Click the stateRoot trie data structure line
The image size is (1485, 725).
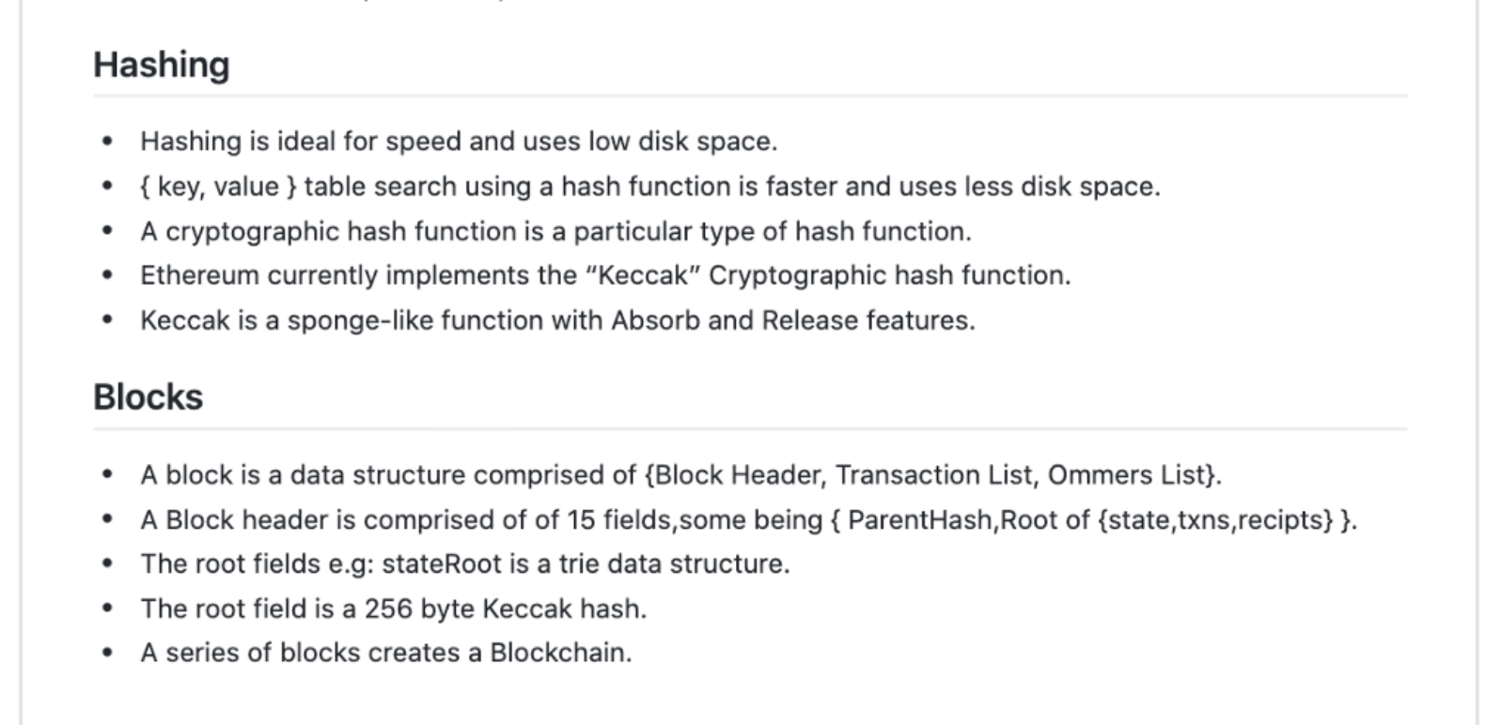(465, 563)
